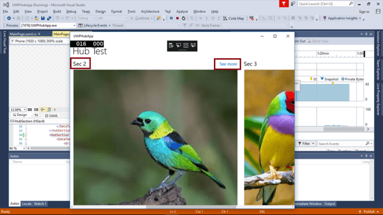
Task: Open the Debug menu
Action: coord(71,11)
